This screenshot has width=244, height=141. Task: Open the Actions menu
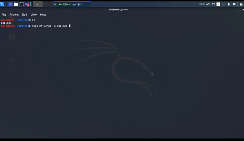point(14,15)
